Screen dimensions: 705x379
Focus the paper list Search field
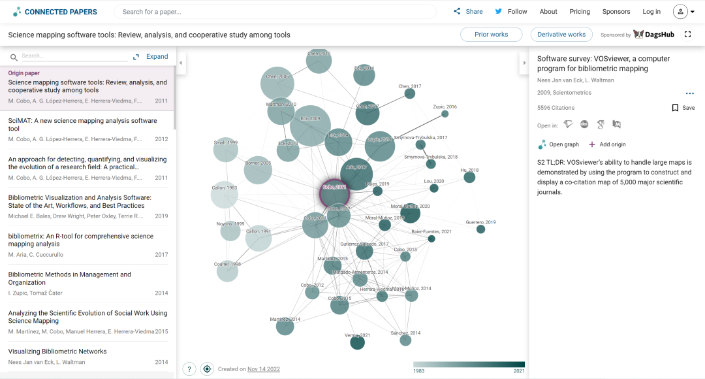coord(74,56)
